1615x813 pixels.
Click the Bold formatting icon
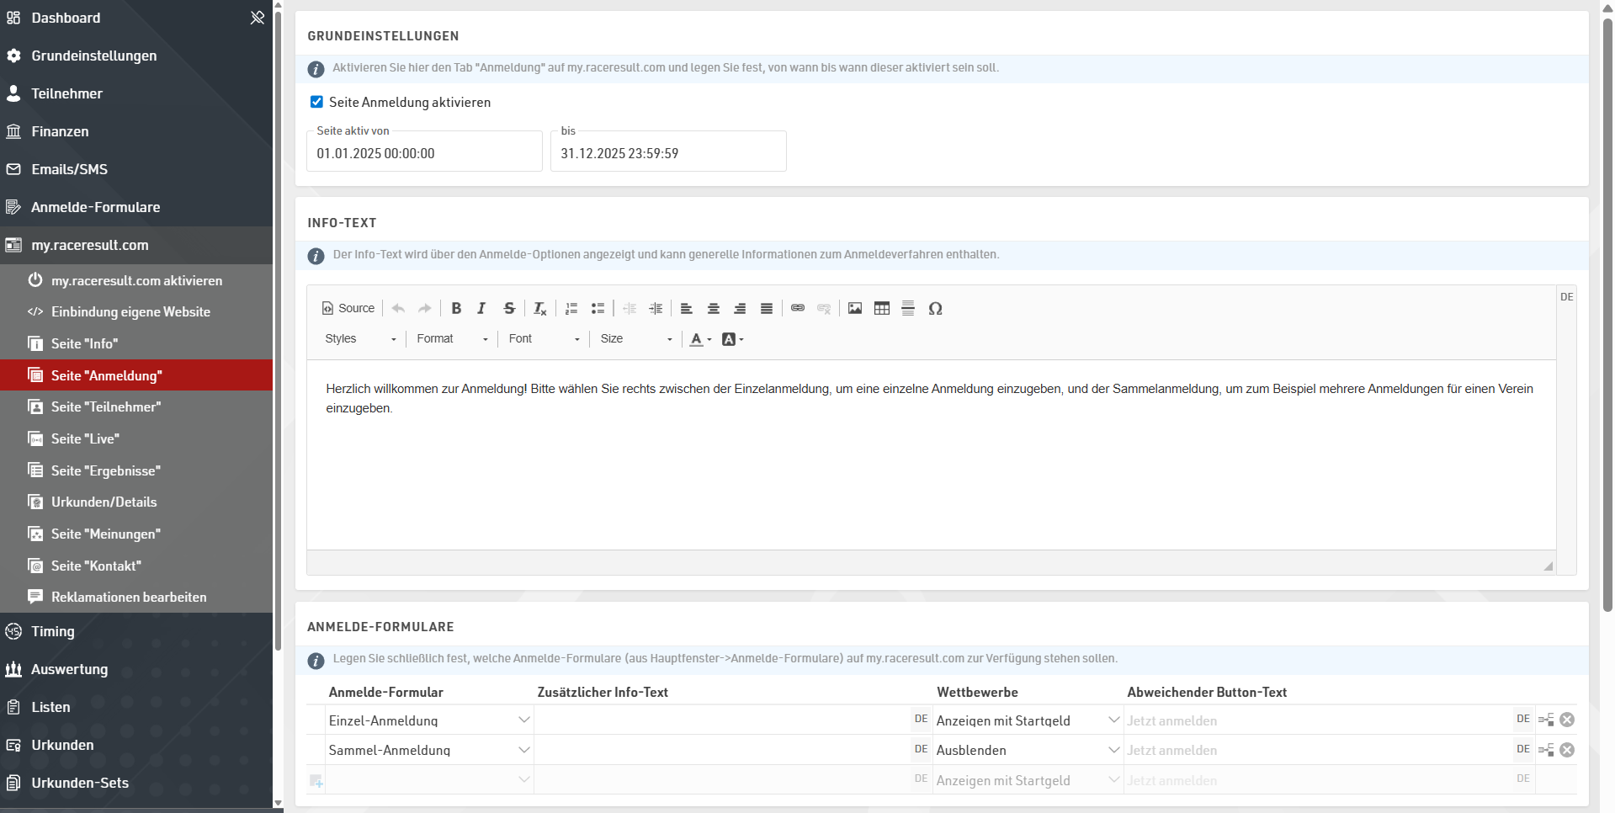click(456, 308)
